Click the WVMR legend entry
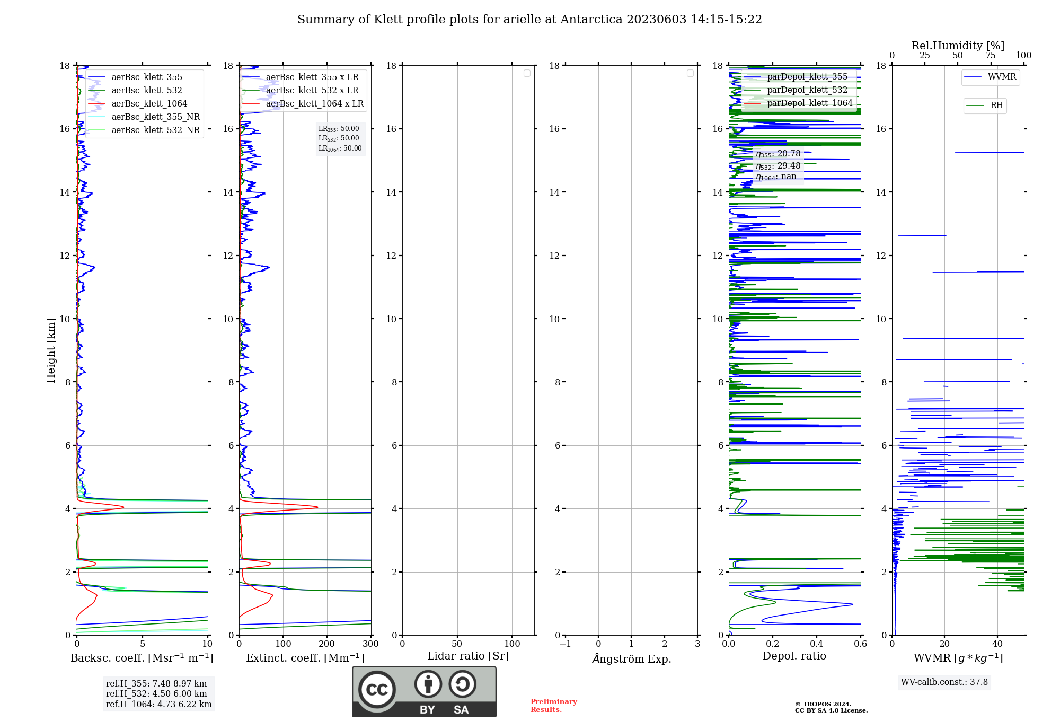The height and width of the screenshot is (721, 1060). coord(991,77)
